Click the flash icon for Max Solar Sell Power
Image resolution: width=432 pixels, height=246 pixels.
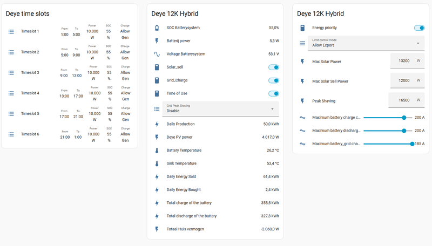pos(302,81)
